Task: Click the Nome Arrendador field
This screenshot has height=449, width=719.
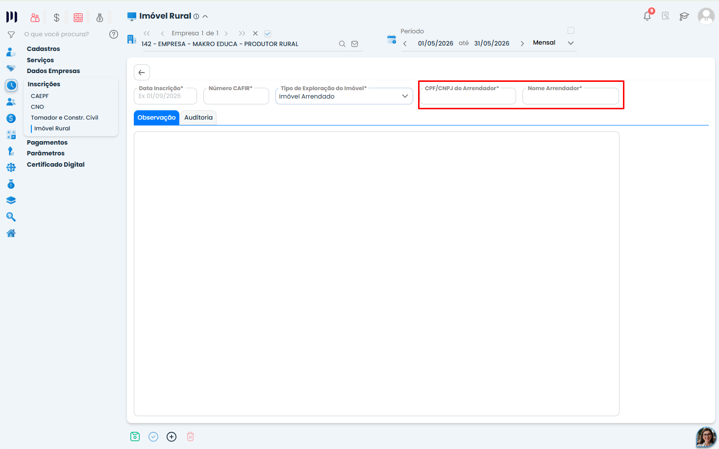Action: (x=570, y=96)
